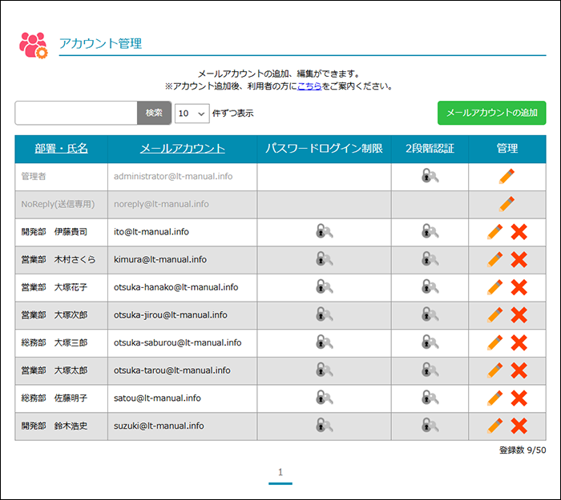Edit the noreply account with pencil icon
This screenshot has height=500, width=561.
507,204
